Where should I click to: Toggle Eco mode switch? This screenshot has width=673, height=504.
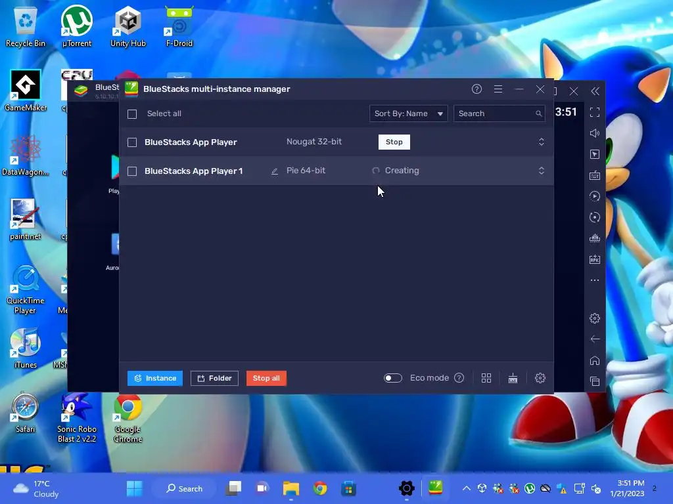tap(393, 378)
